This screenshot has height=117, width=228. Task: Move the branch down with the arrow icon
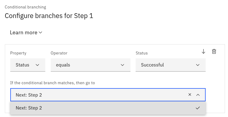[x=204, y=51]
